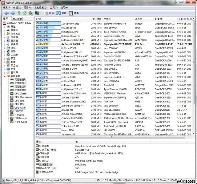The image size is (197, 184).
Task: Expand the security shield node arrow
Action: pyautogui.click(x=5, y=65)
